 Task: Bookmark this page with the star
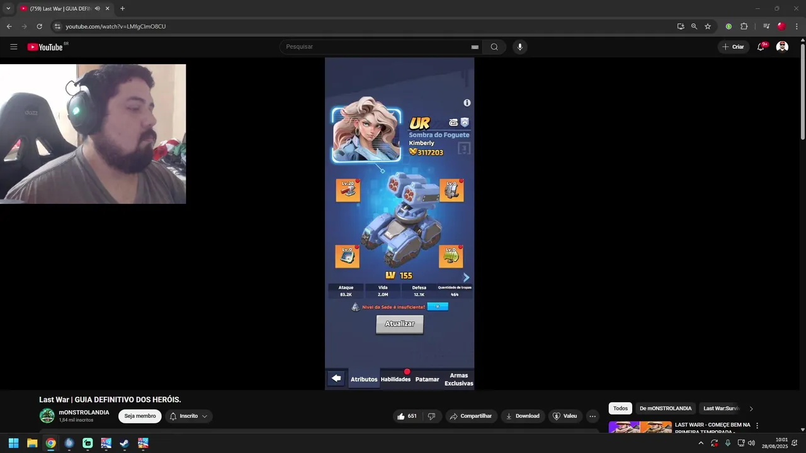coord(708,26)
